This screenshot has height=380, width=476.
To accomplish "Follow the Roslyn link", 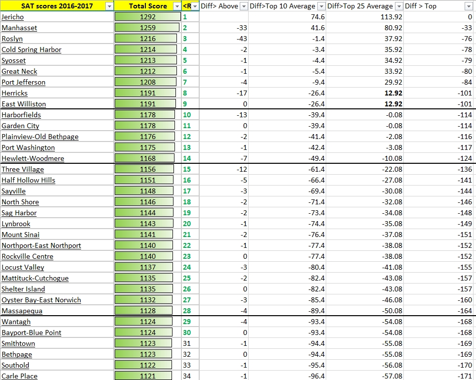I will [12, 39].
